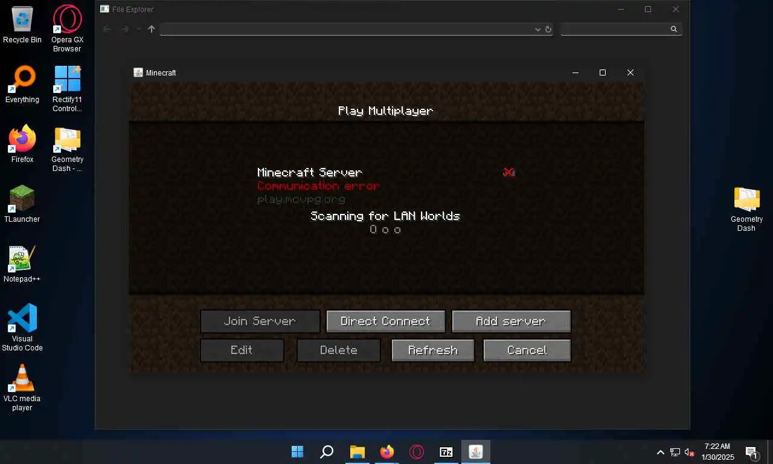This screenshot has width=773, height=464.
Task: Open network status tray icon
Action: pos(675,452)
